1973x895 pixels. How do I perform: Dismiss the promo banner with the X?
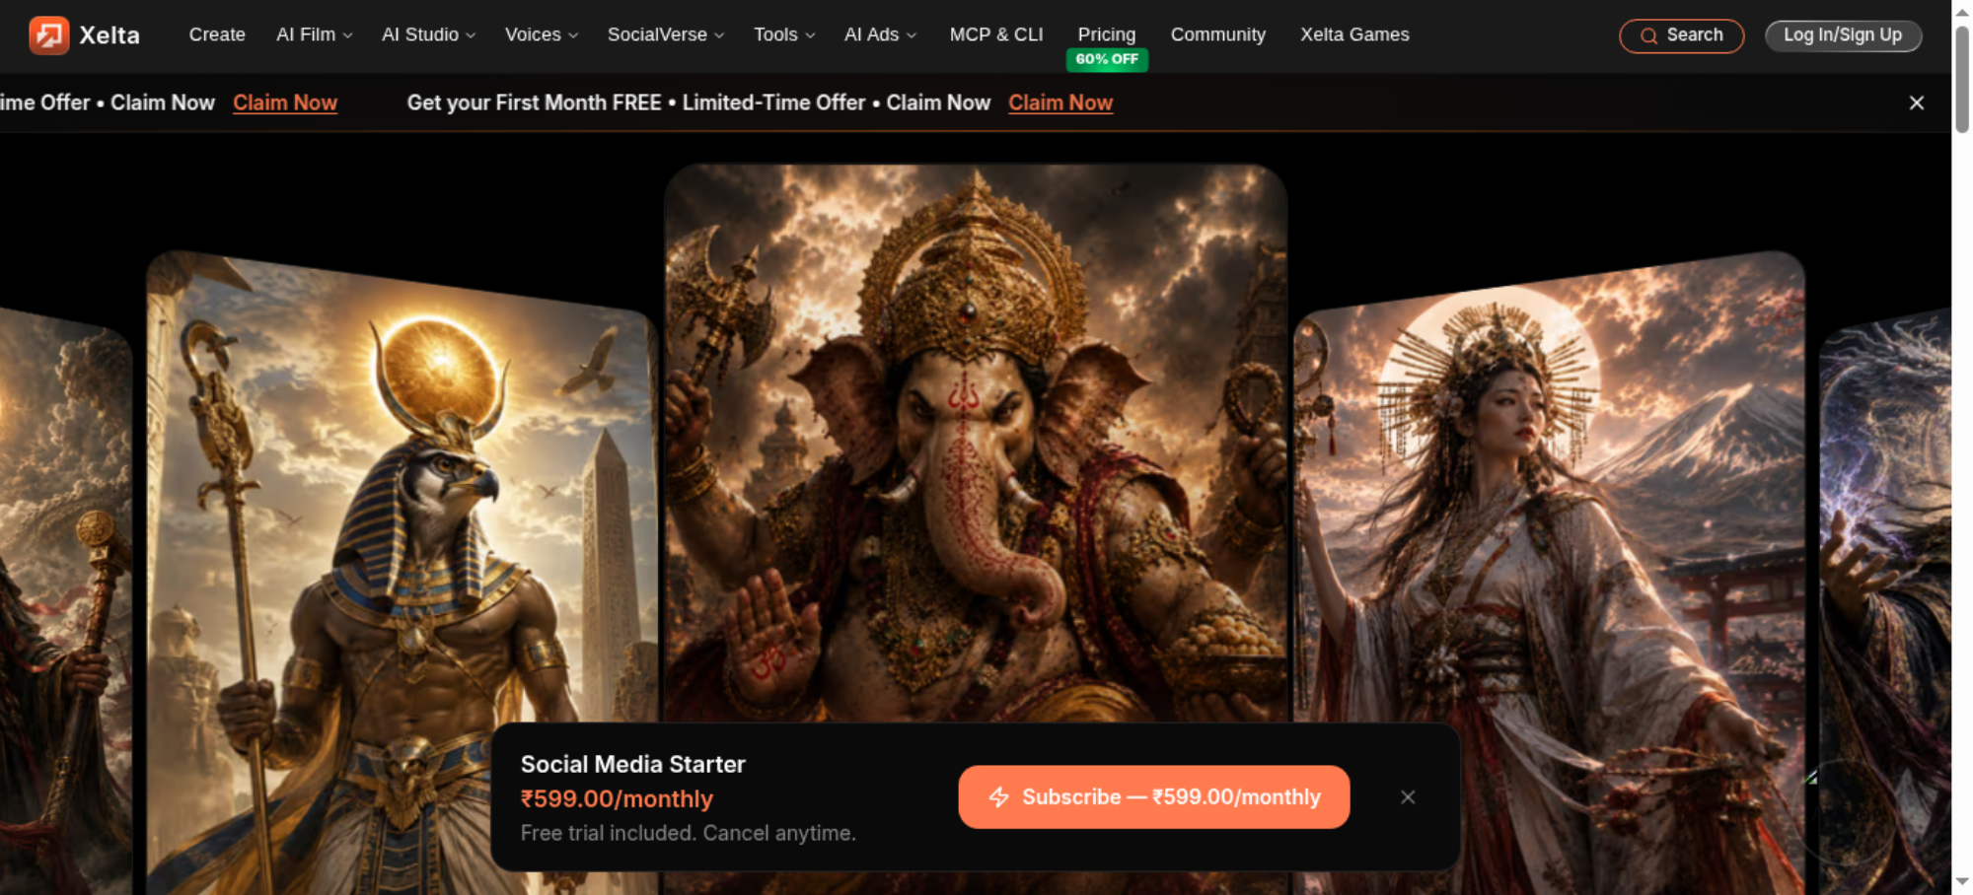(1917, 103)
